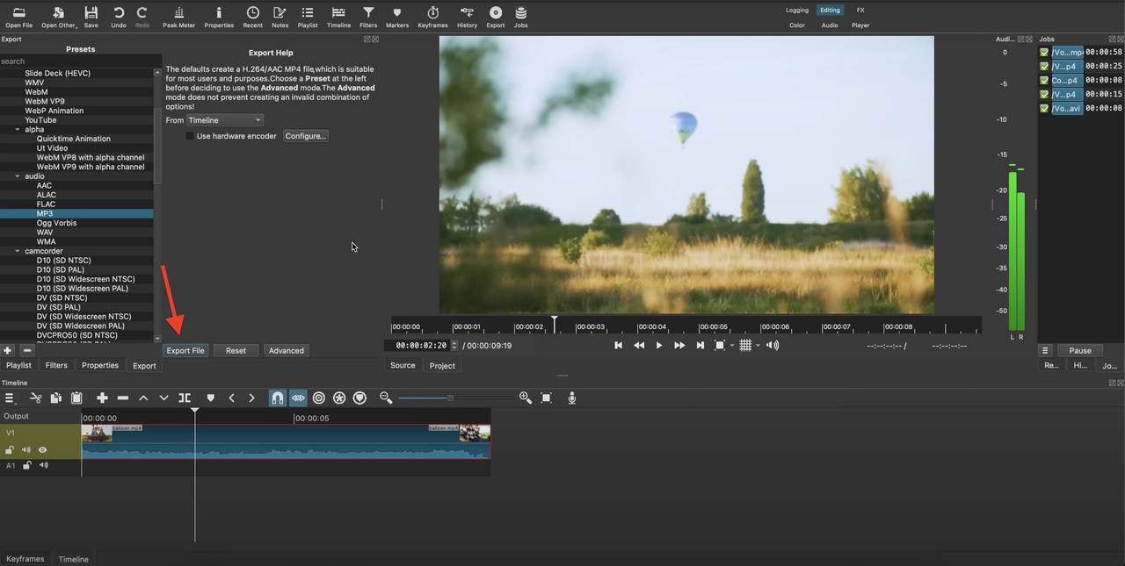1125x566 pixels.
Task: Mute the V1 track
Action: (x=26, y=450)
